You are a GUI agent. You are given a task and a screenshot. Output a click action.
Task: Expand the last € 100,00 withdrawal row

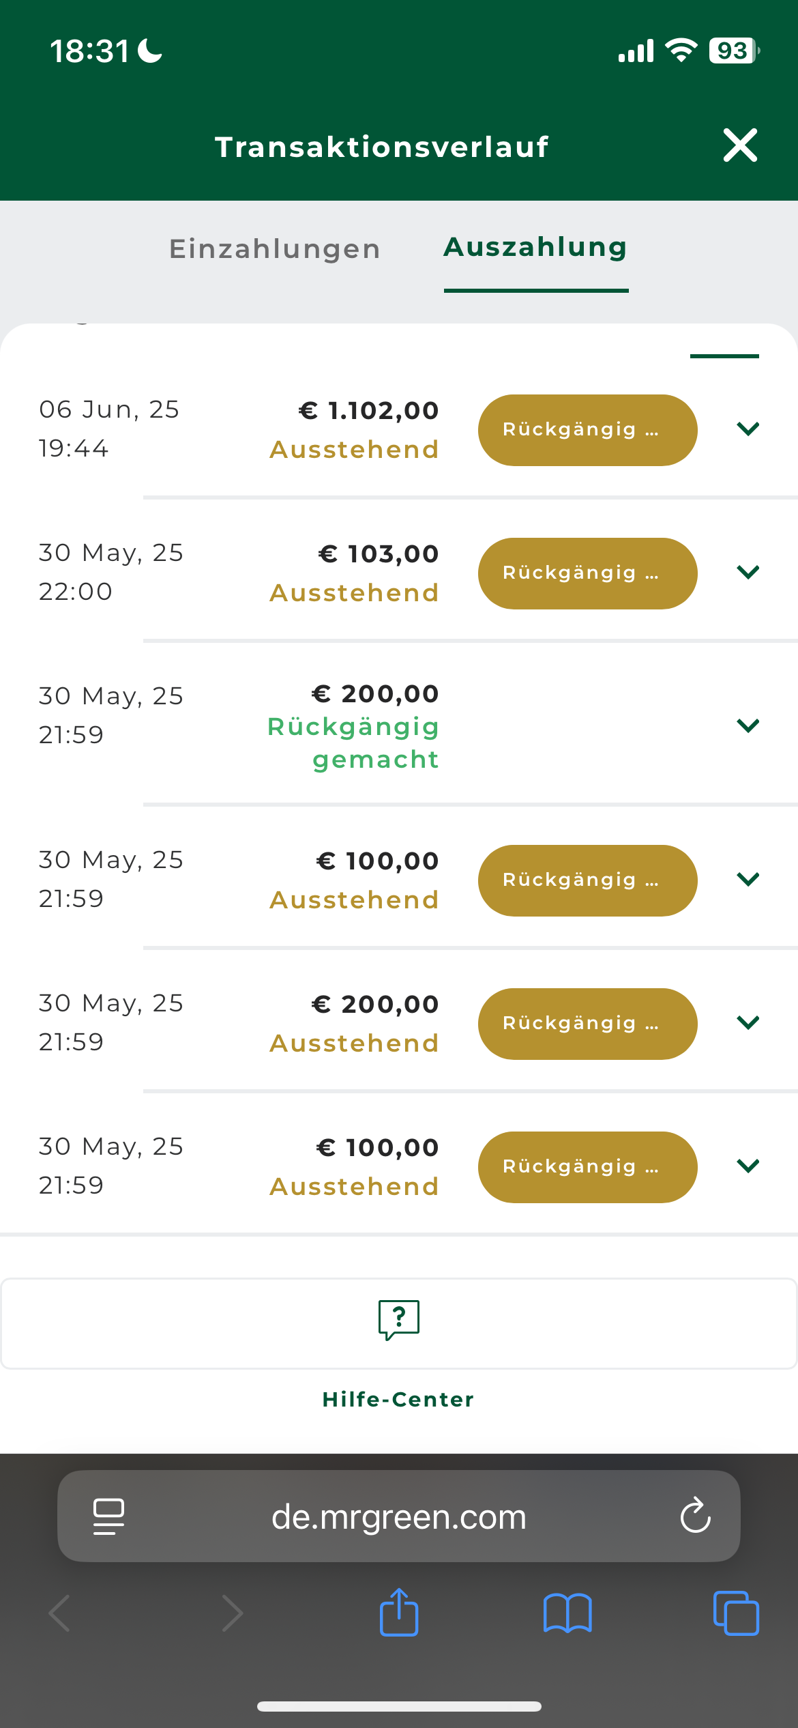748,1166
